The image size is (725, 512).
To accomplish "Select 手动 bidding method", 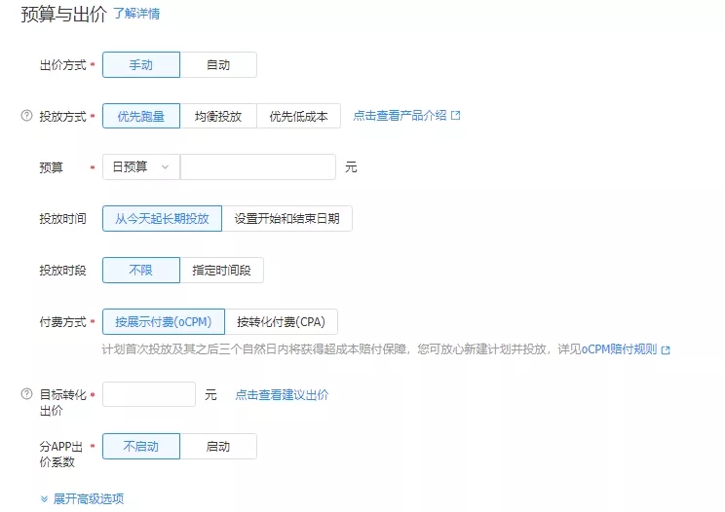I will (141, 65).
